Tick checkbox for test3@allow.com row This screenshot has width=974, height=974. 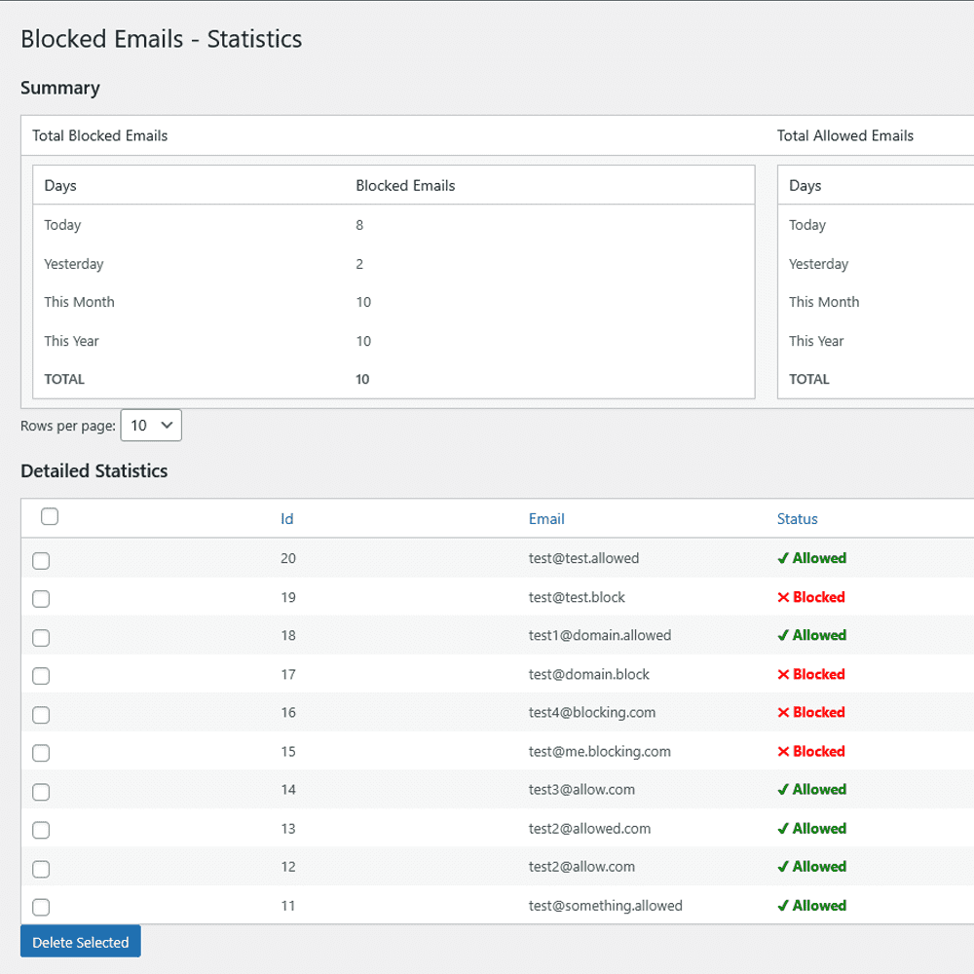pos(41,791)
